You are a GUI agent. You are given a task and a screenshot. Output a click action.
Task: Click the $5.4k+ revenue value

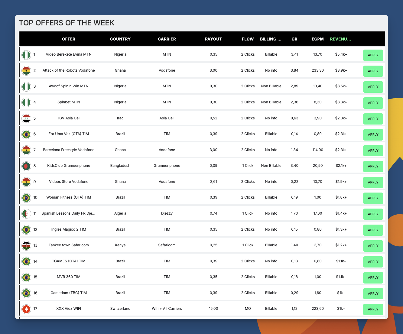point(341,54)
